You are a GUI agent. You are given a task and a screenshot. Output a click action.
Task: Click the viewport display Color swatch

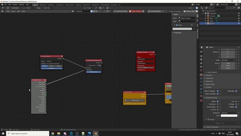coord(229,116)
